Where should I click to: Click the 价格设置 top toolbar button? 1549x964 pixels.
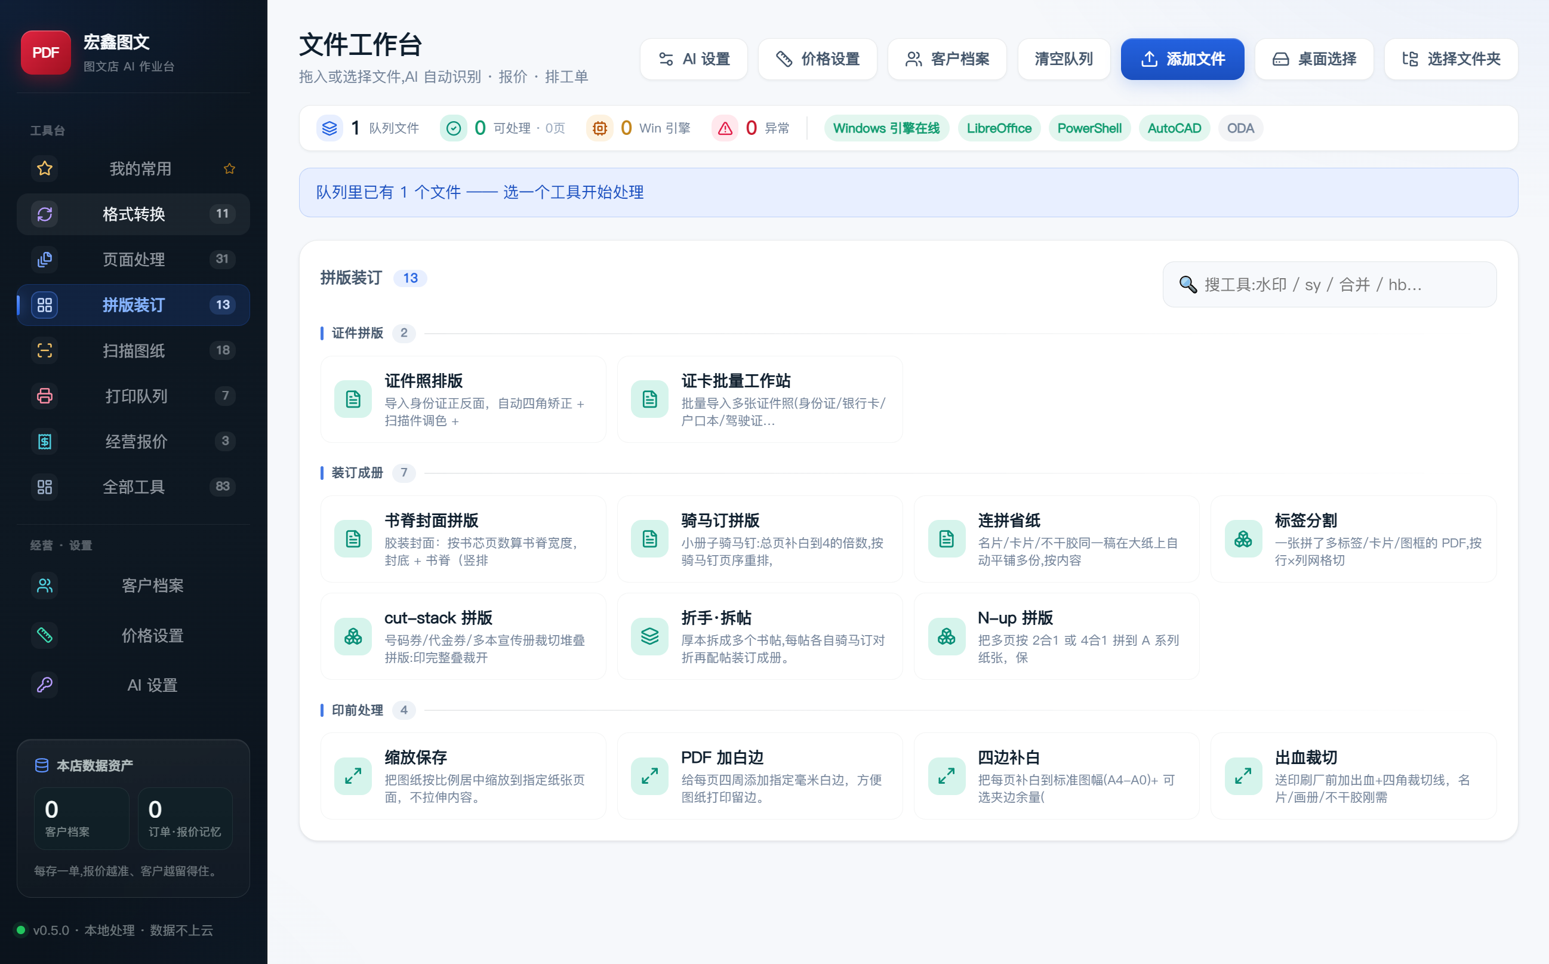pos(817,58)
